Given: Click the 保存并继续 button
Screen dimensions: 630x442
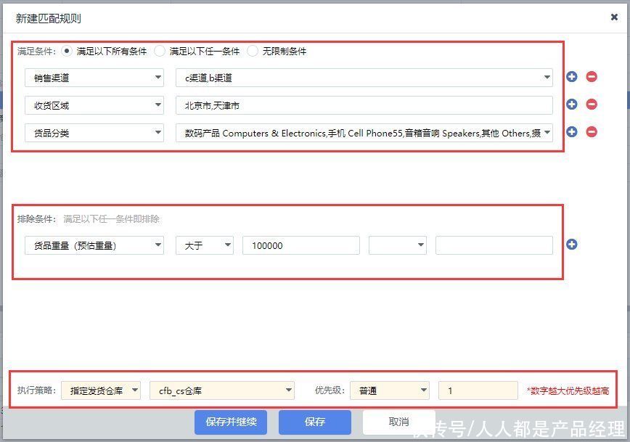Looking at the screenshot, I should tap(231, 422).
